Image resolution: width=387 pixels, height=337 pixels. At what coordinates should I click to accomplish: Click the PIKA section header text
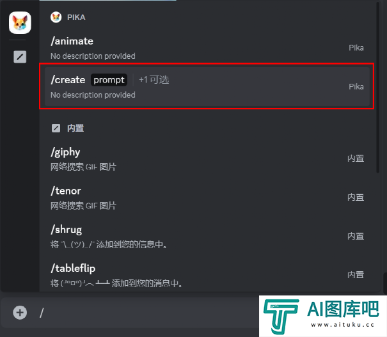click(x=76, y=17)
